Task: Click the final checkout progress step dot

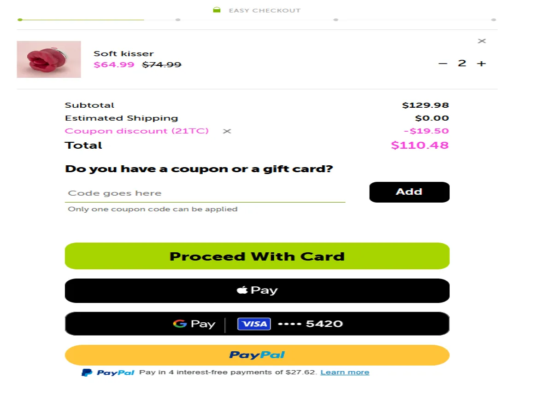Action: (x=494, y=20)
